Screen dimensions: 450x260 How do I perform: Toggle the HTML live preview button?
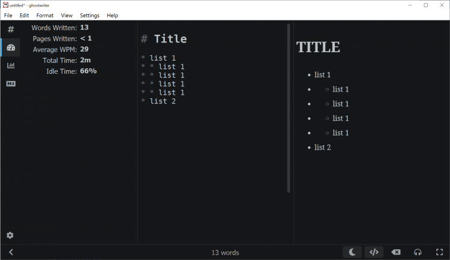(374, 252)
